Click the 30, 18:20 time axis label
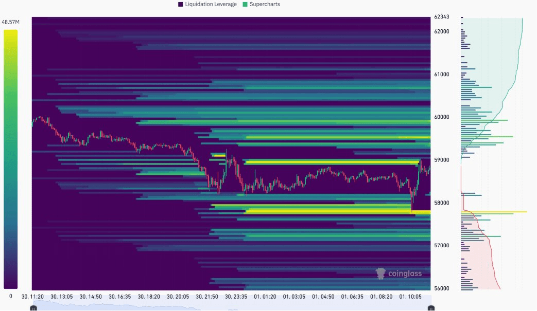 pyautogui.click(x=149, y=297)
